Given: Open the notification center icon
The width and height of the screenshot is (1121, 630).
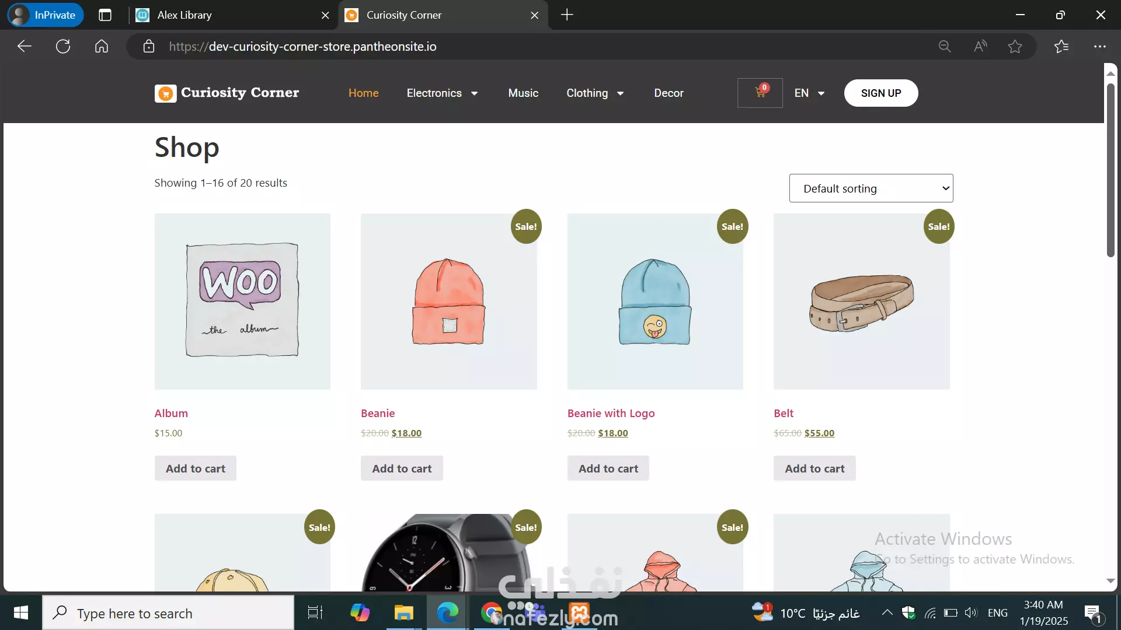Looking at the screenshot, I should (x=1093, y=612).
